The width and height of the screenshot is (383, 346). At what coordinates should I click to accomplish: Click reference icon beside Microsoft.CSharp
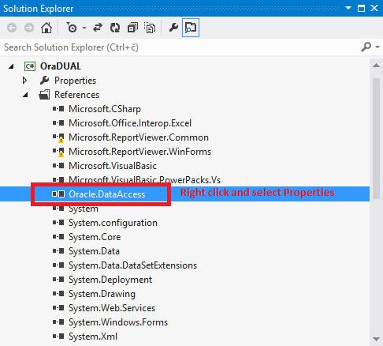58,108
